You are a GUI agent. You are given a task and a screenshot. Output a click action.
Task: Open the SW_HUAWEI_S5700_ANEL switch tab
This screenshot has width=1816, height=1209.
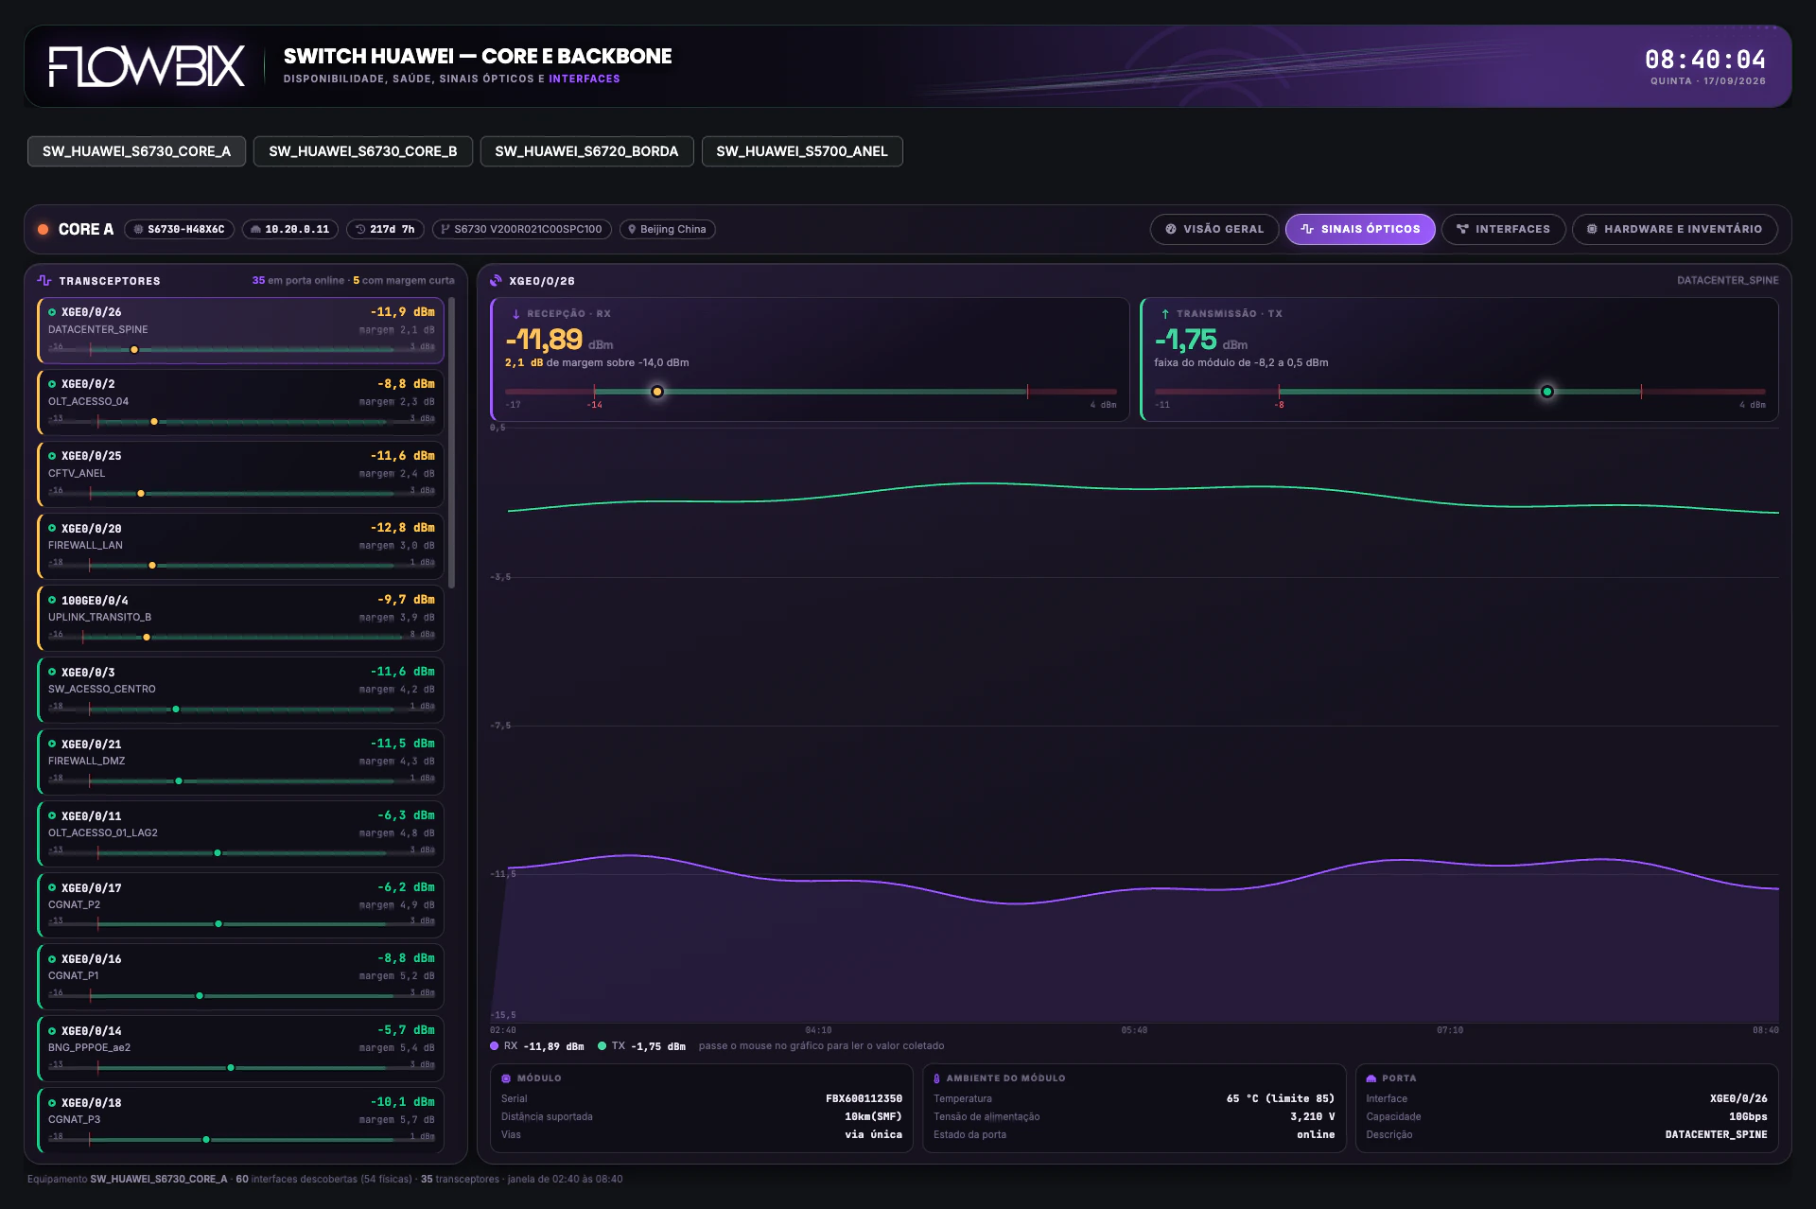click(x=802, y=151)
